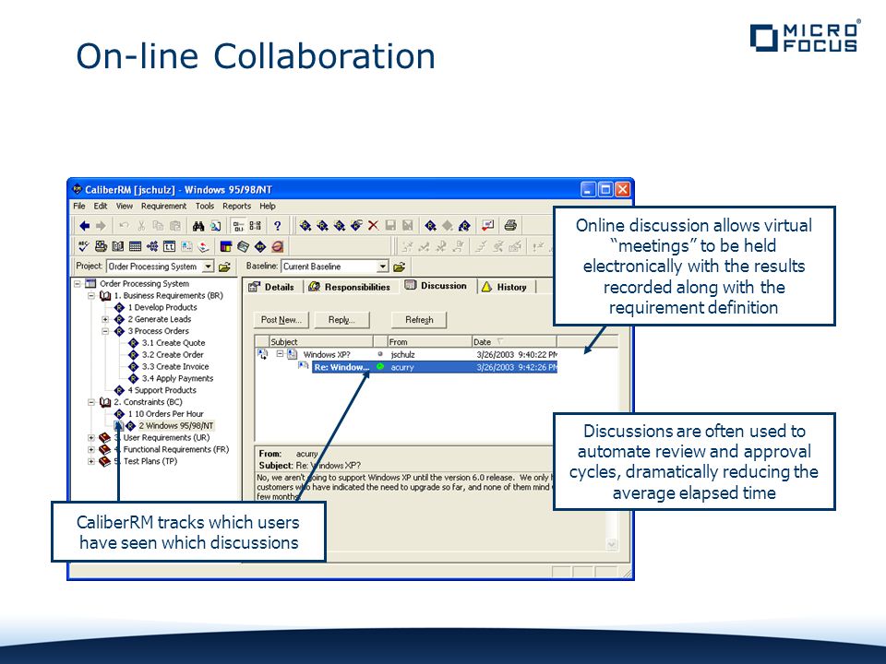Click the Help menu
The image size is (886, 664).
(x=268, y=206)
